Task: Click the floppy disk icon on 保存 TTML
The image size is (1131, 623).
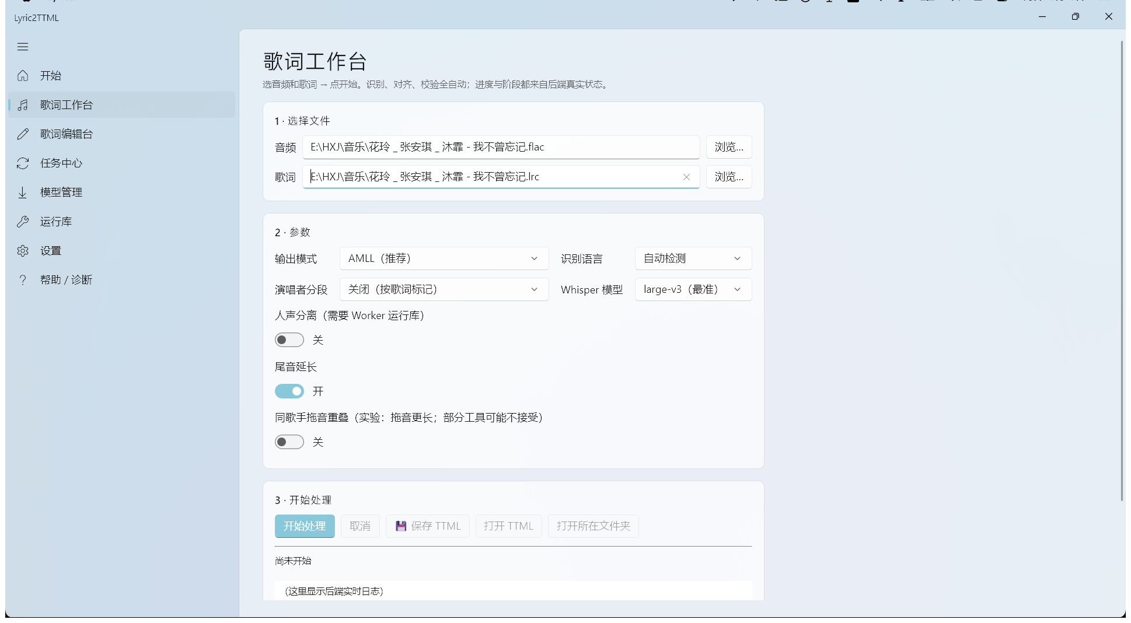Action: 401,526
